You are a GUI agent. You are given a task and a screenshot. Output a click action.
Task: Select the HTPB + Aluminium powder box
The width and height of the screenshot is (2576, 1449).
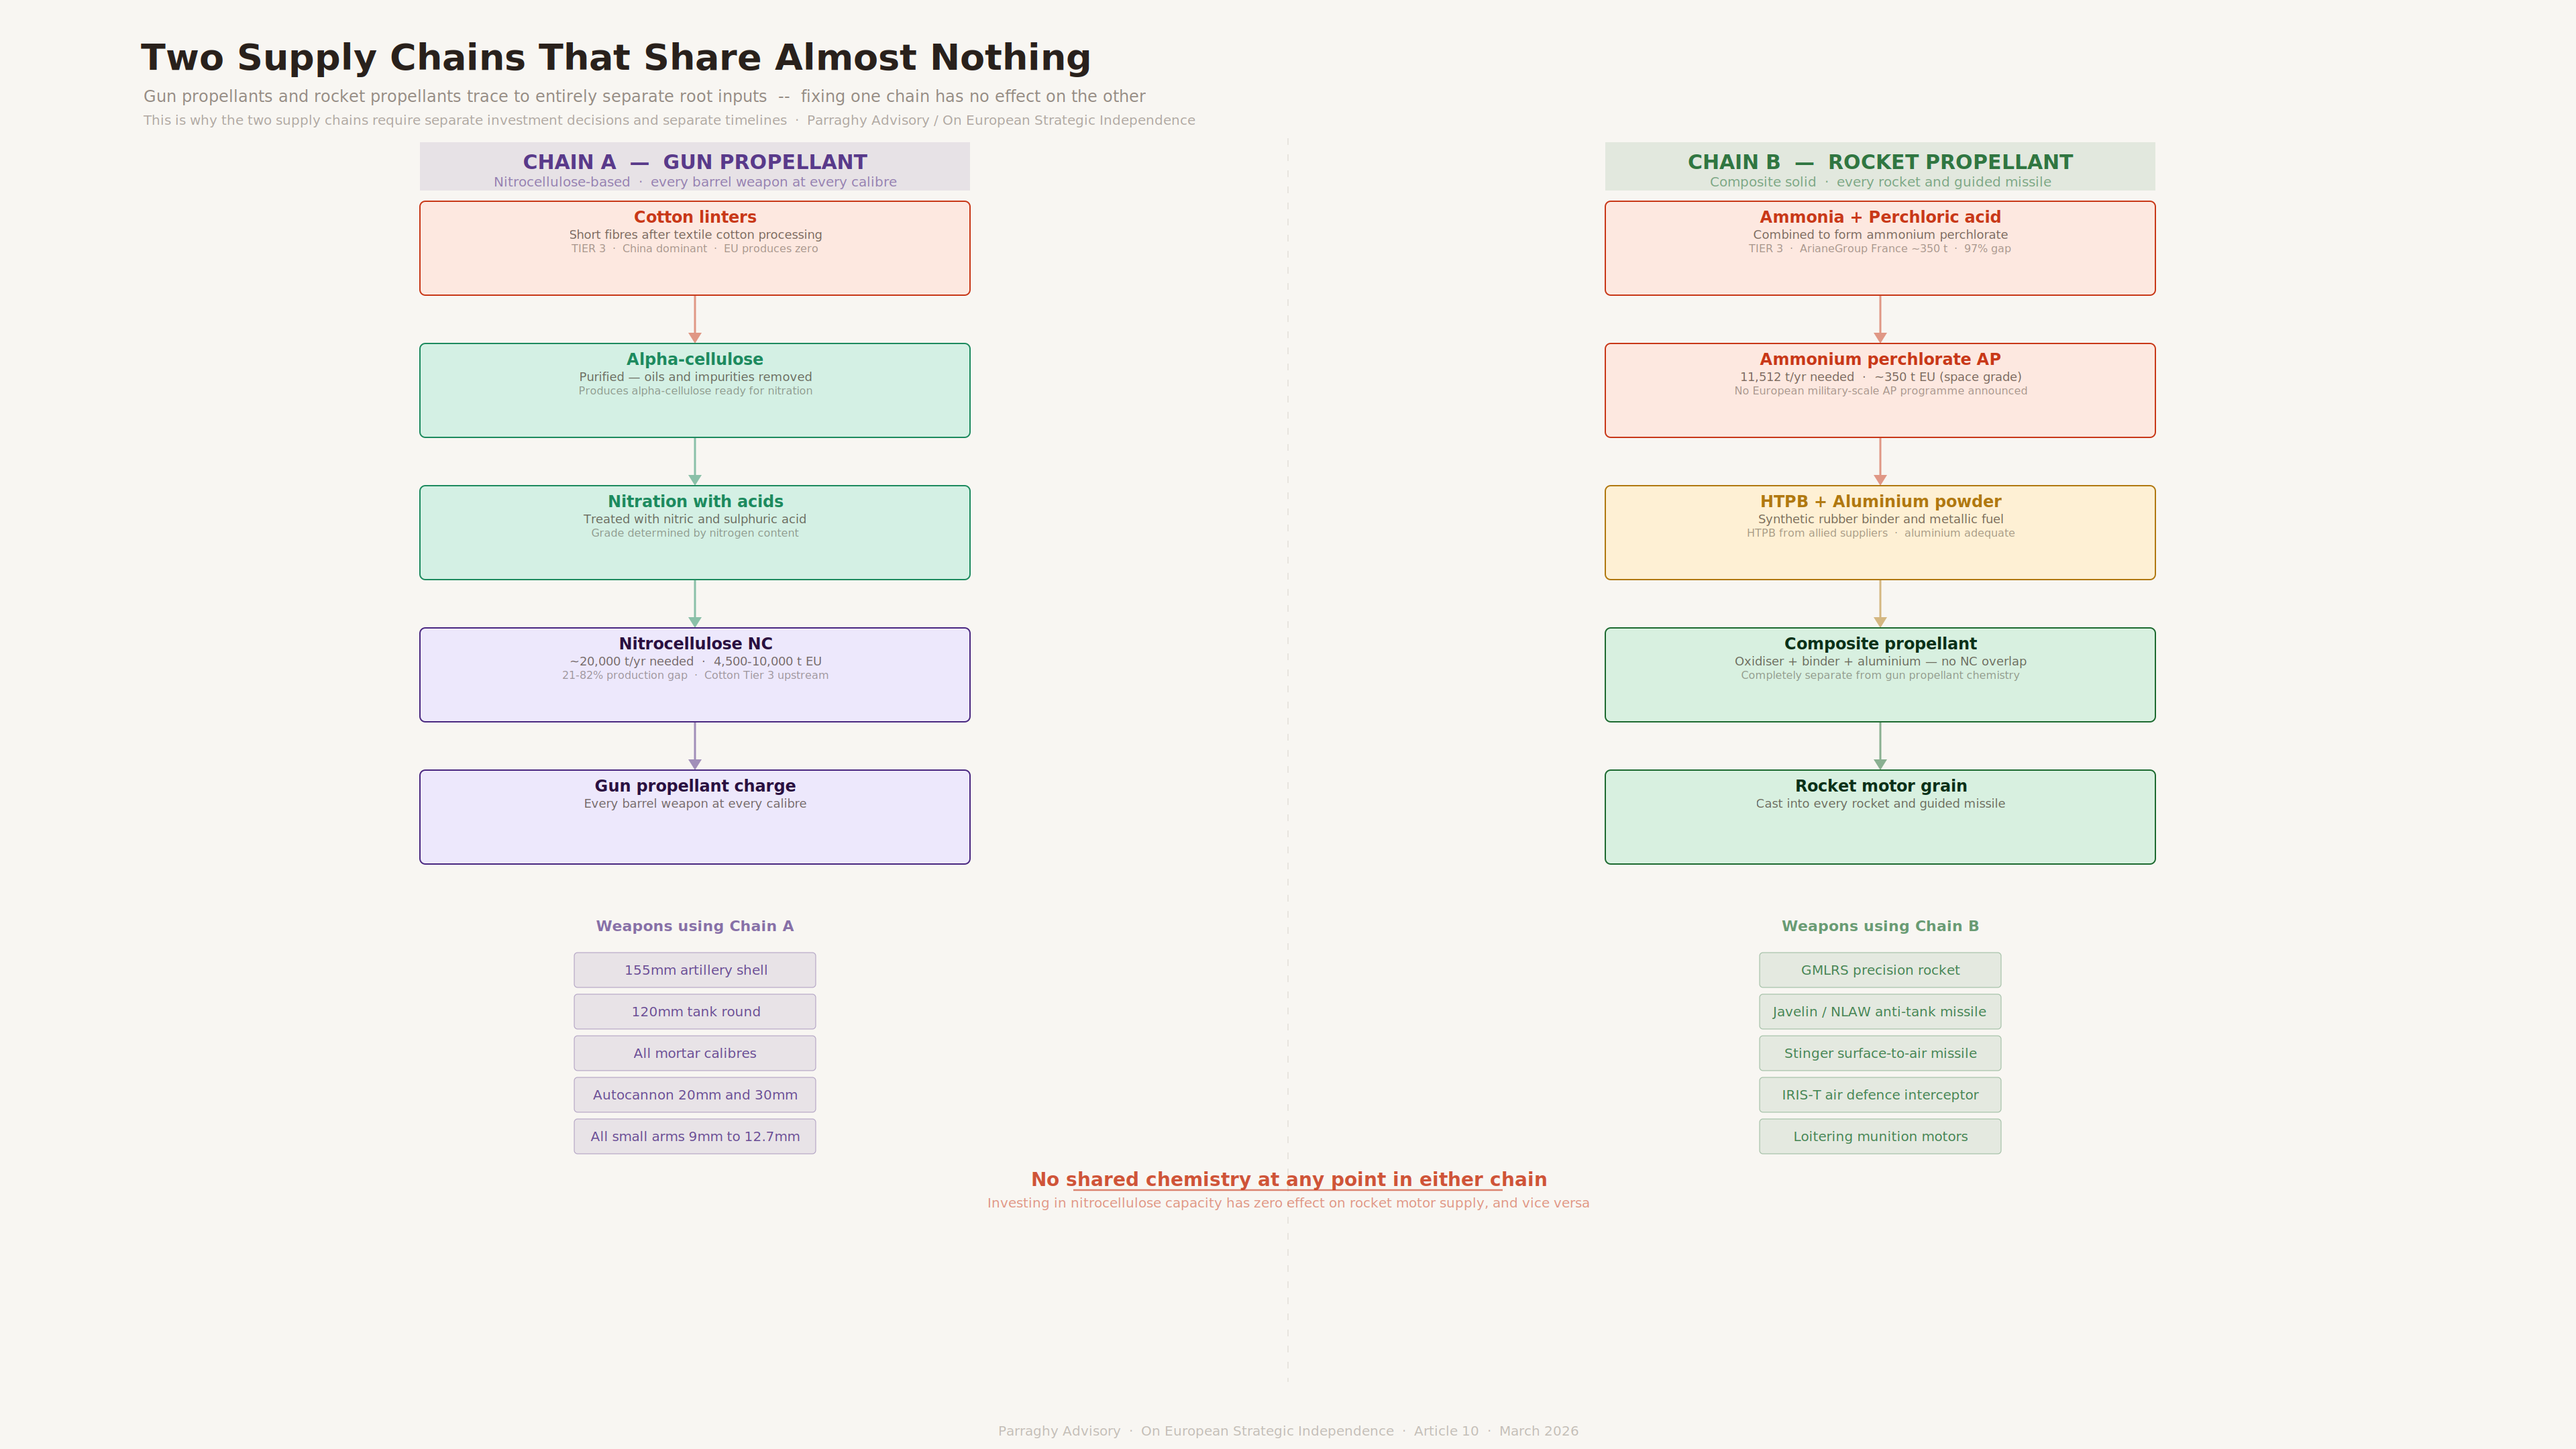(x=1879, y=532)
